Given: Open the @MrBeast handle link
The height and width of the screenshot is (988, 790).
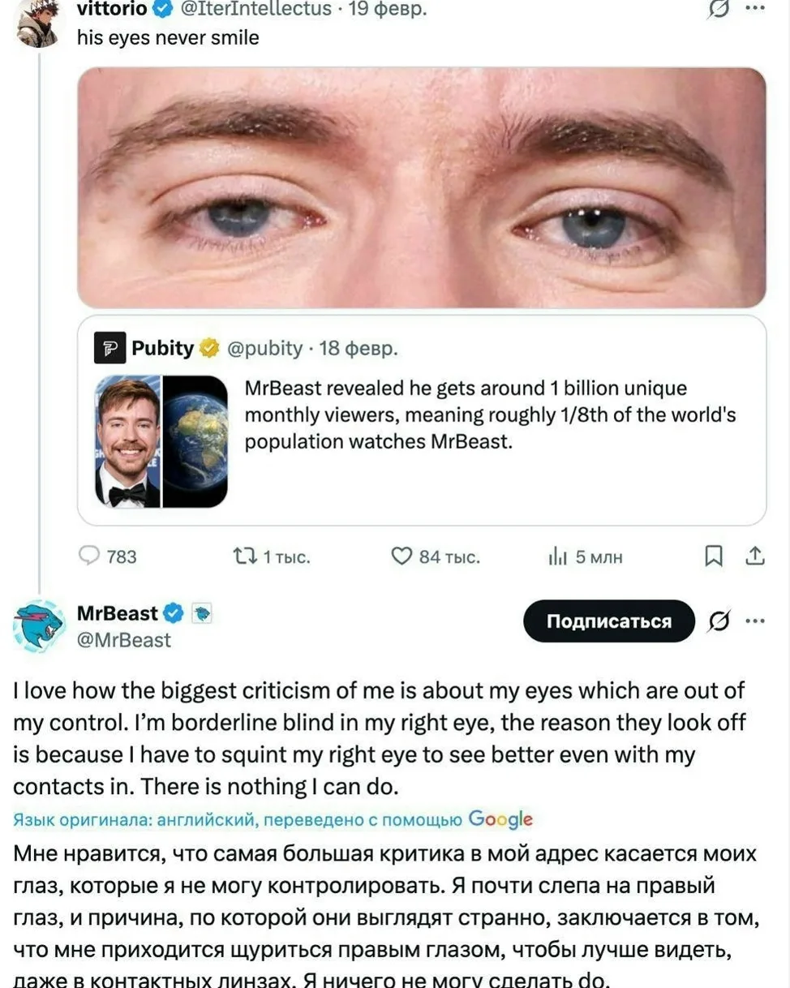Looking at the screenshot, I should (123, 640).
